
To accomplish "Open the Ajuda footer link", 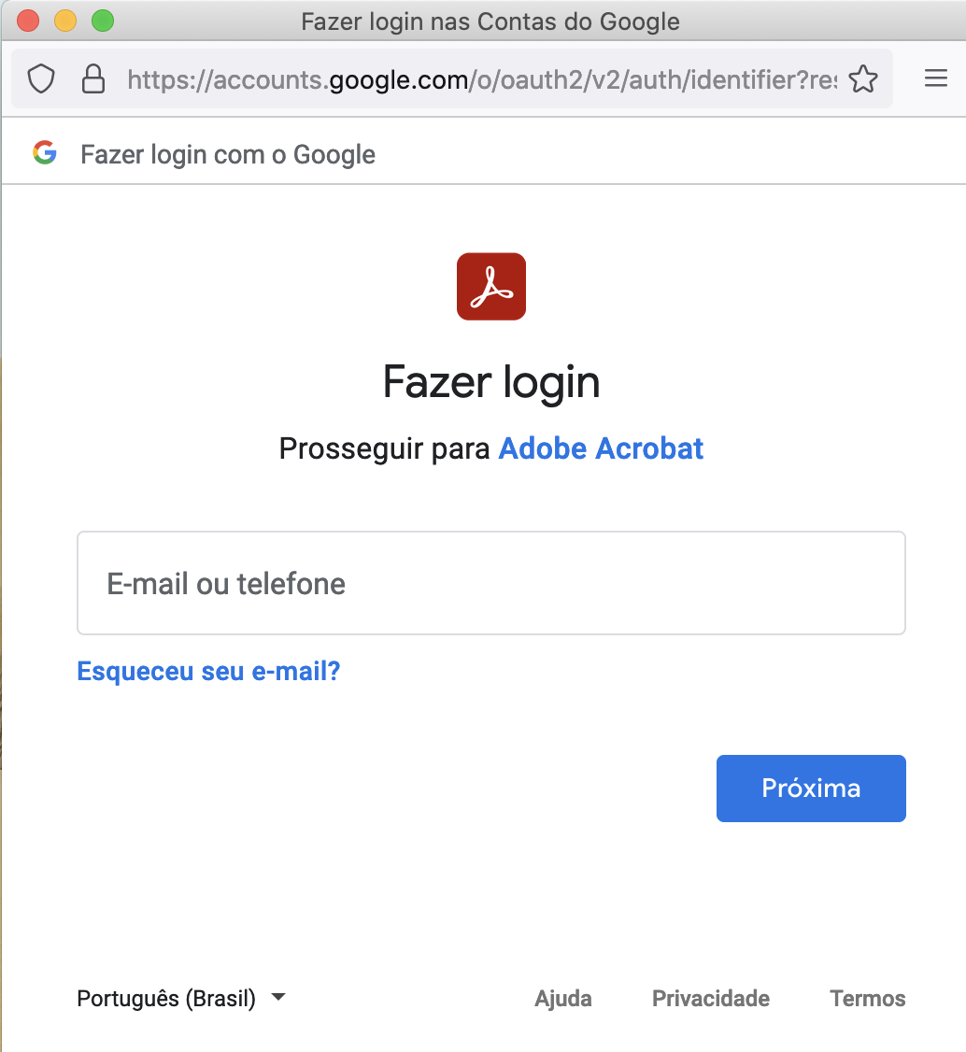I will tap(562, 999).
